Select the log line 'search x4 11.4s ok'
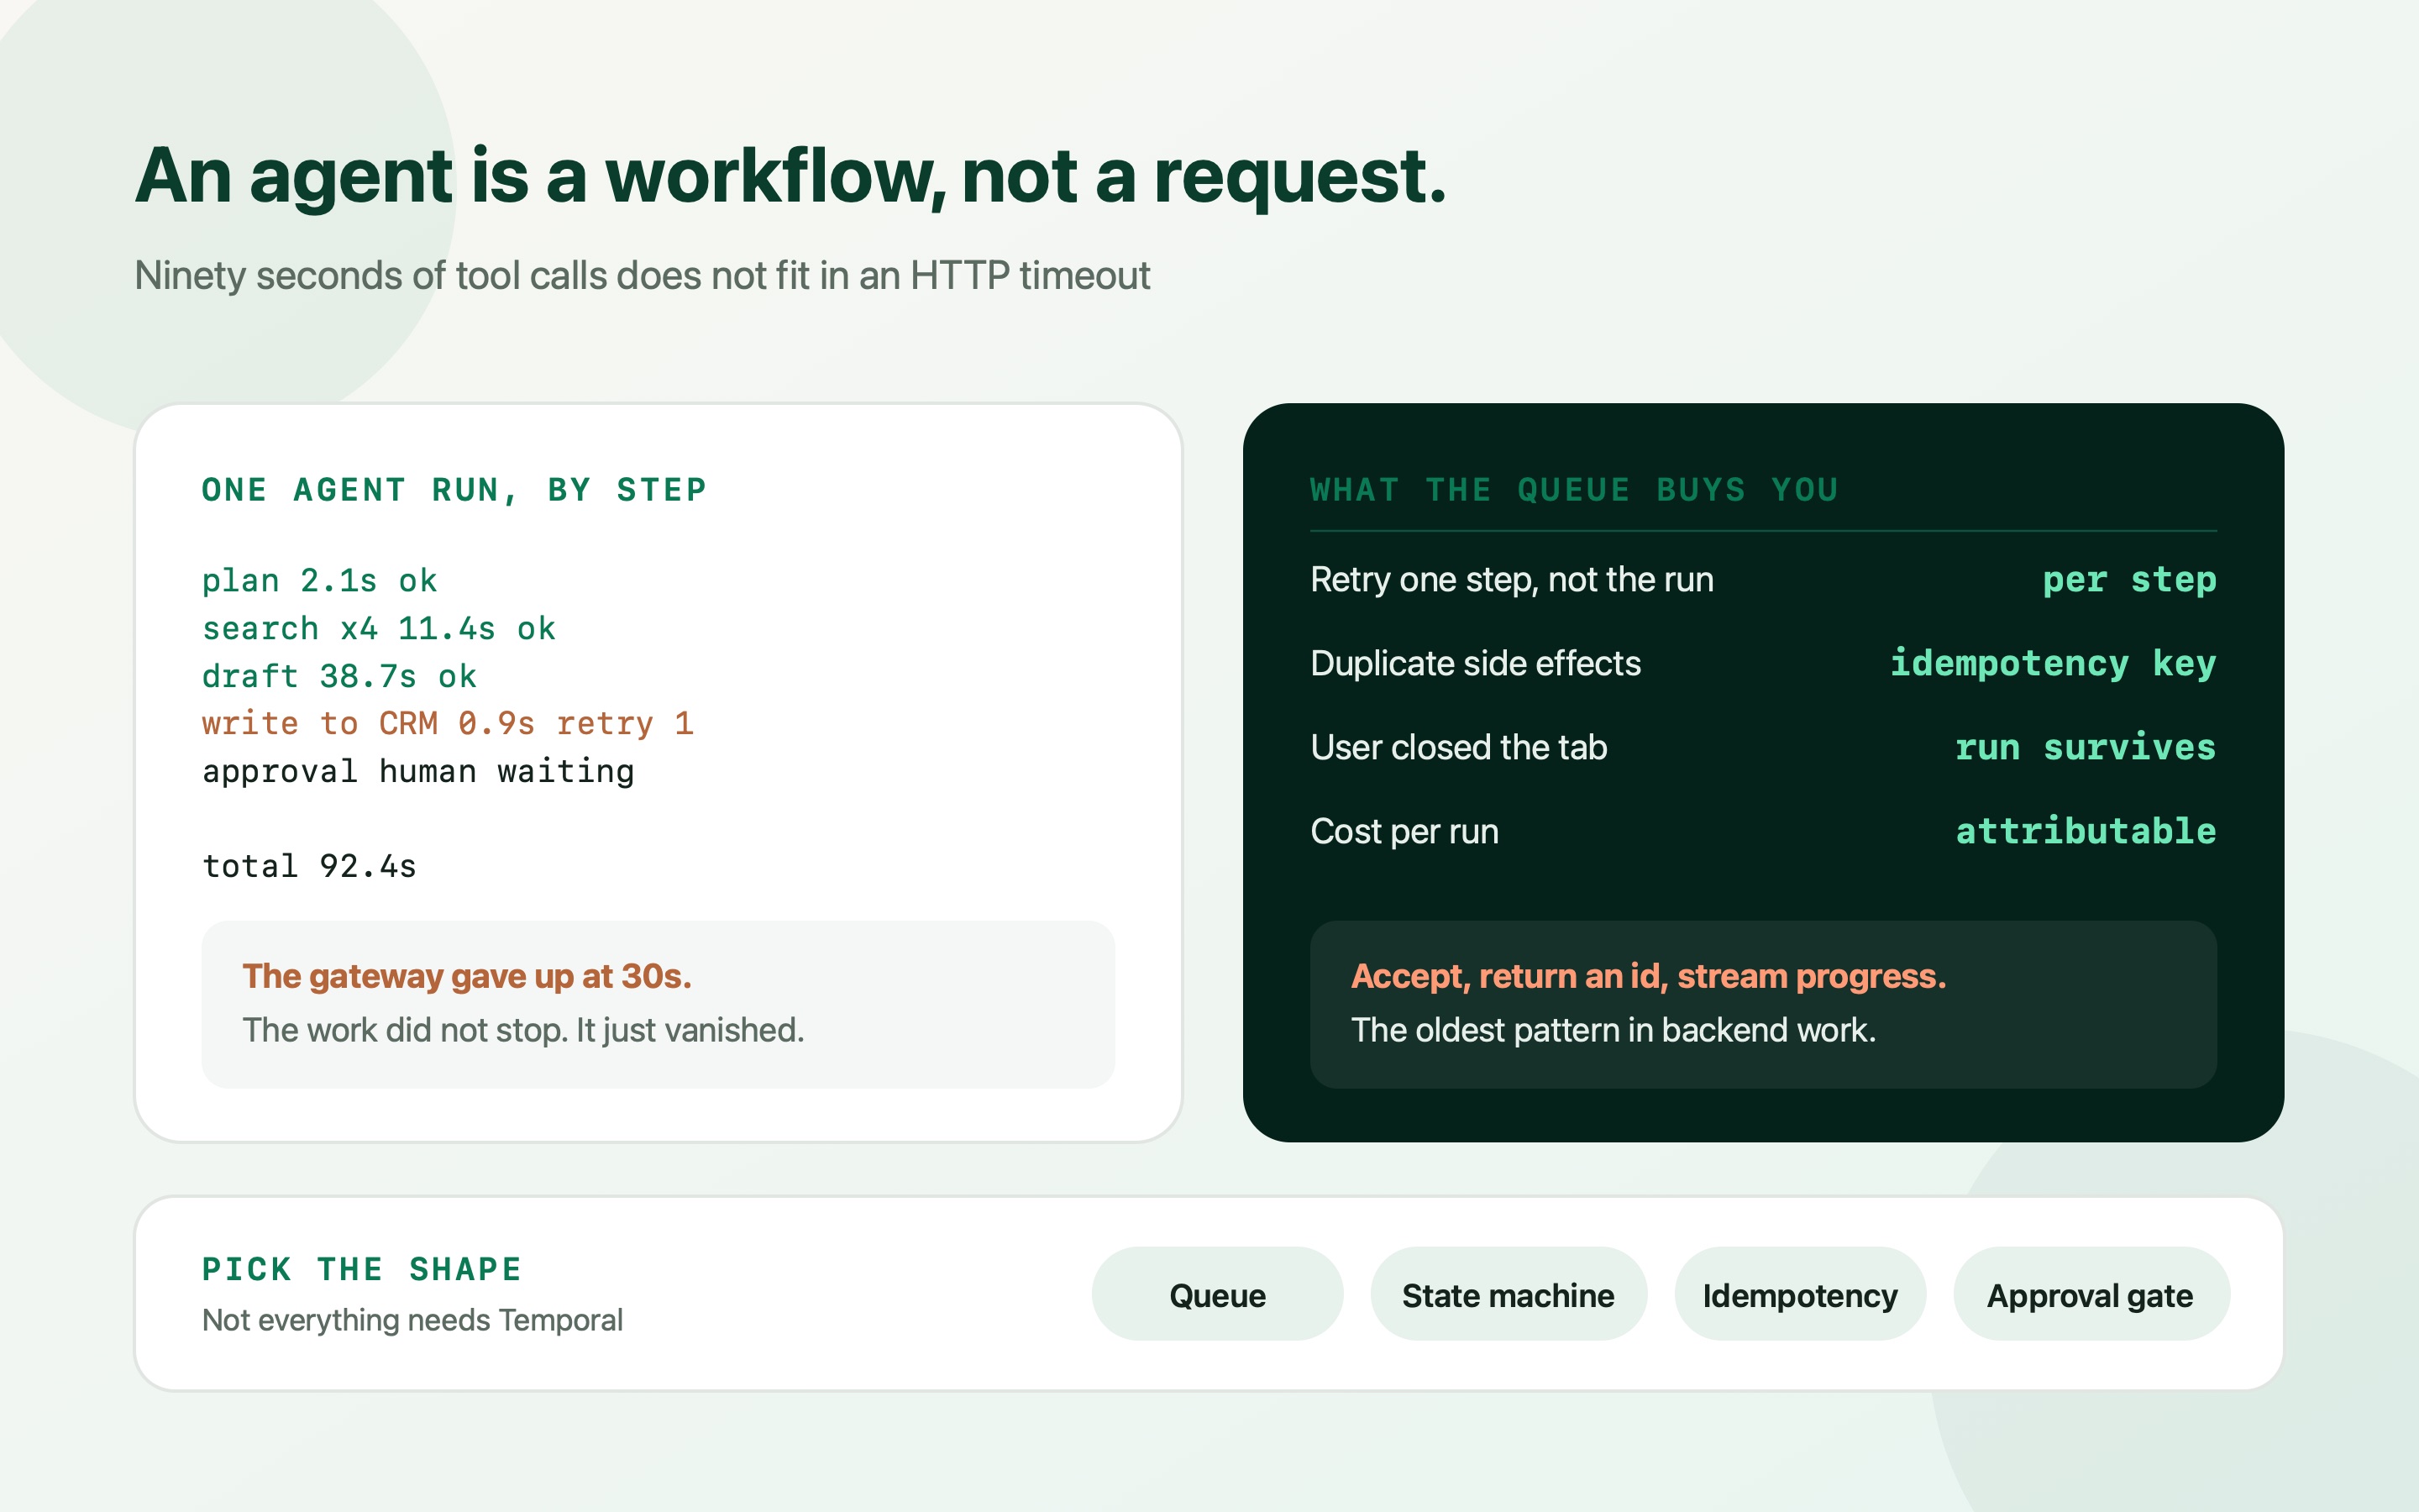2419x1512 pixels. pyautogui.click(x=379, y=628)
